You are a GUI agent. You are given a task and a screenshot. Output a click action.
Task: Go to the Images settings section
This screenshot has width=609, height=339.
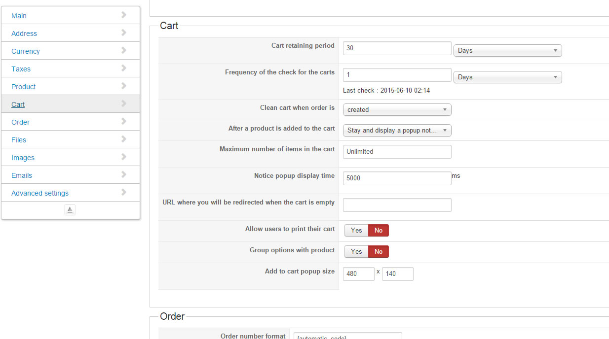tap(23, 158)
